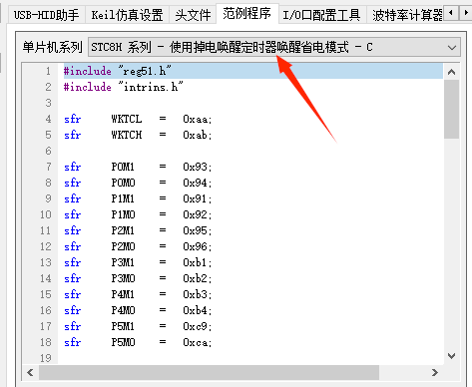Click the tab strip right scroll arrow

(465, 13)
